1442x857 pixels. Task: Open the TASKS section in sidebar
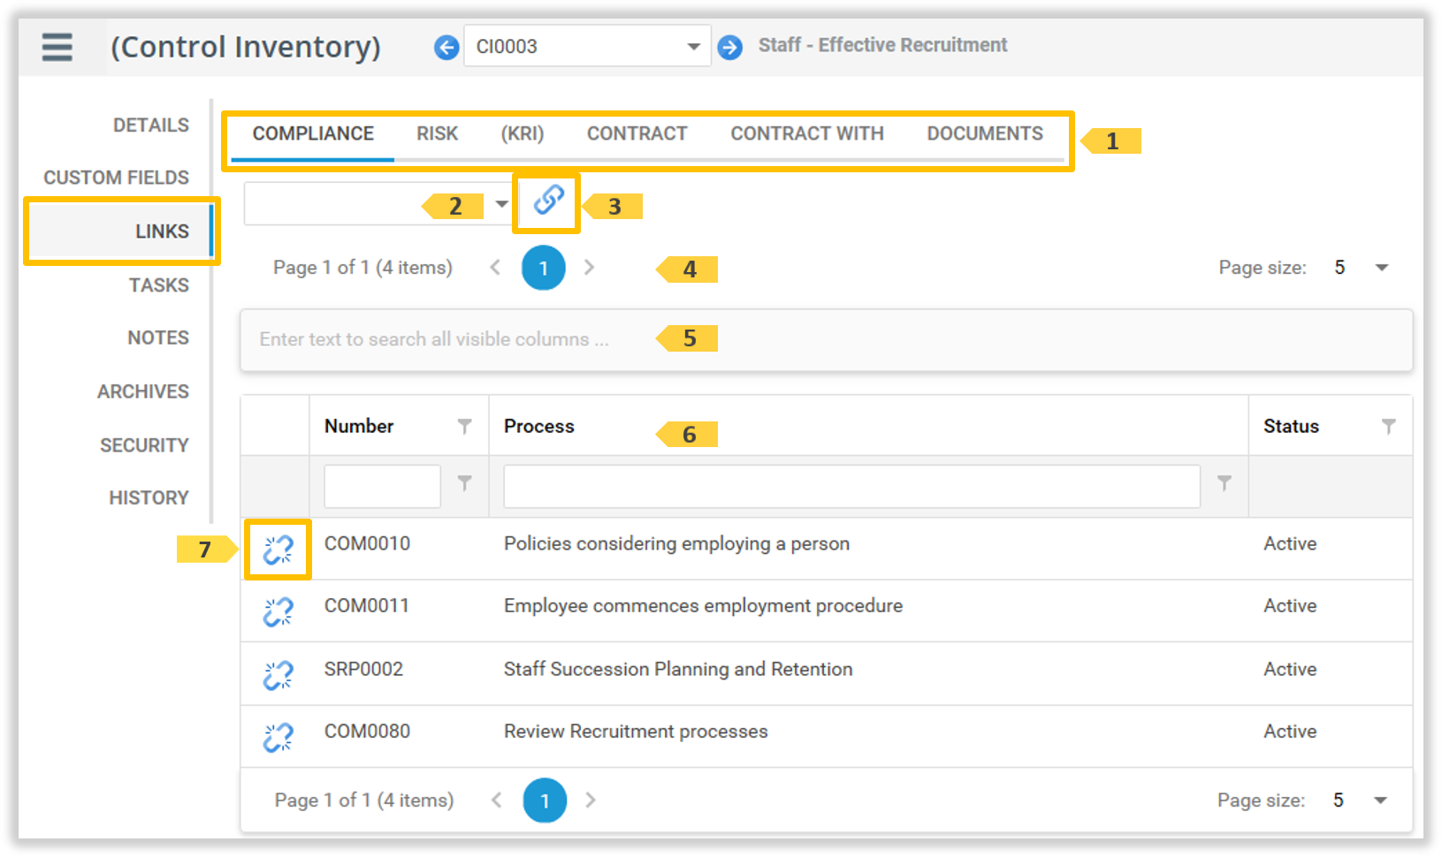click(158, 285)
